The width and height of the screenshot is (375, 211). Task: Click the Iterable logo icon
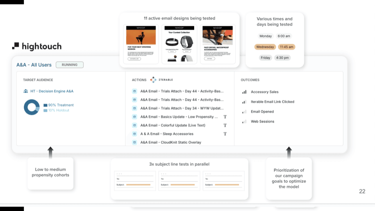(153, 80)
